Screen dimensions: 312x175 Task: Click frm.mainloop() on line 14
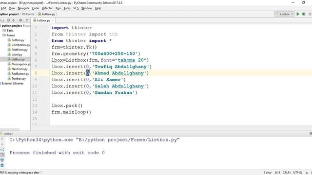pos(71,112)
